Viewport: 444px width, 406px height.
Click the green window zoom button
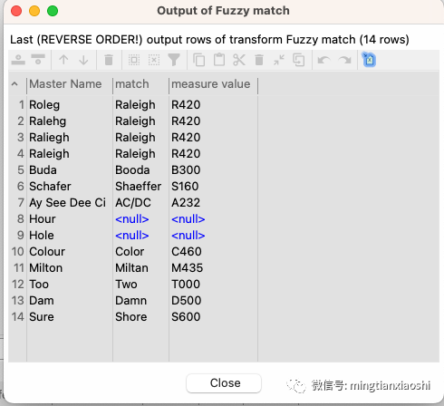click(x=53, y=11)
